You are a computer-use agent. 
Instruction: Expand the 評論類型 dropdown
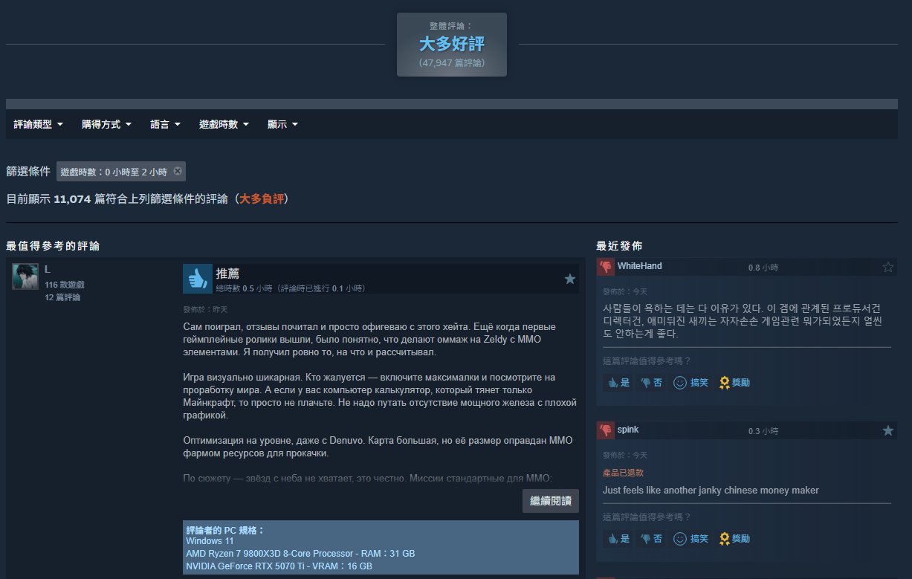click(x=38, y=124)
